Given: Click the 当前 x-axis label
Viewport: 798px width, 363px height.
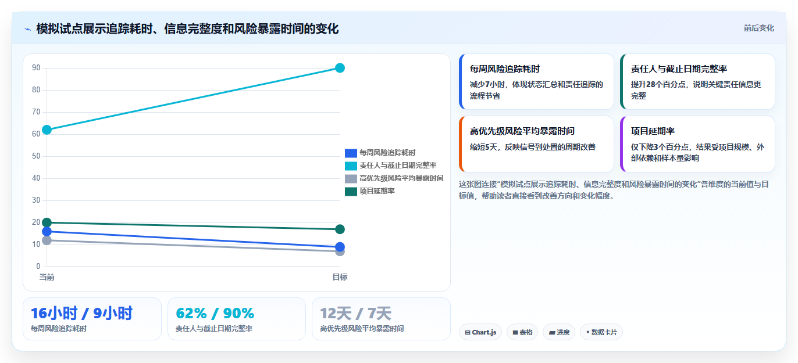Looking at the screenshot, I should [47, 277].
